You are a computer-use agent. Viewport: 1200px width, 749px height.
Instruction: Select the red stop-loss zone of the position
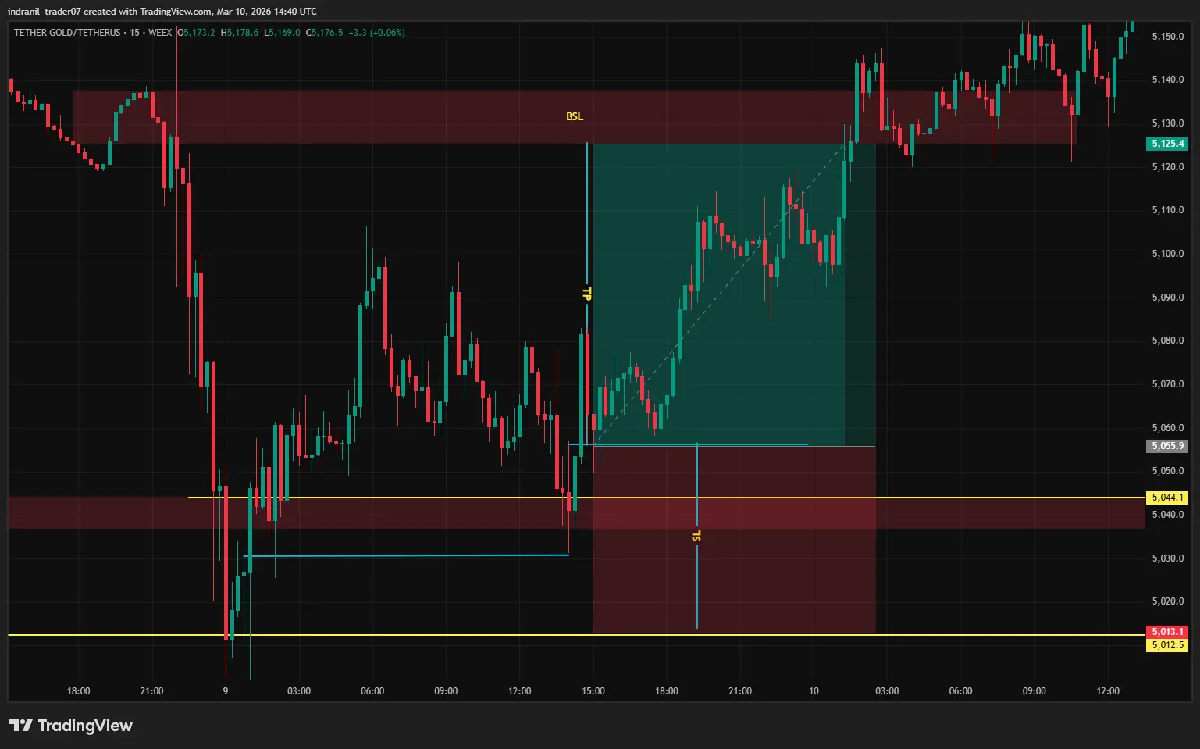point(734,539)
